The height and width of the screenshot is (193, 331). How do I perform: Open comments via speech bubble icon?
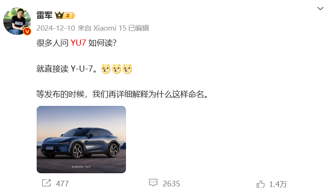(x=153, y=183)
